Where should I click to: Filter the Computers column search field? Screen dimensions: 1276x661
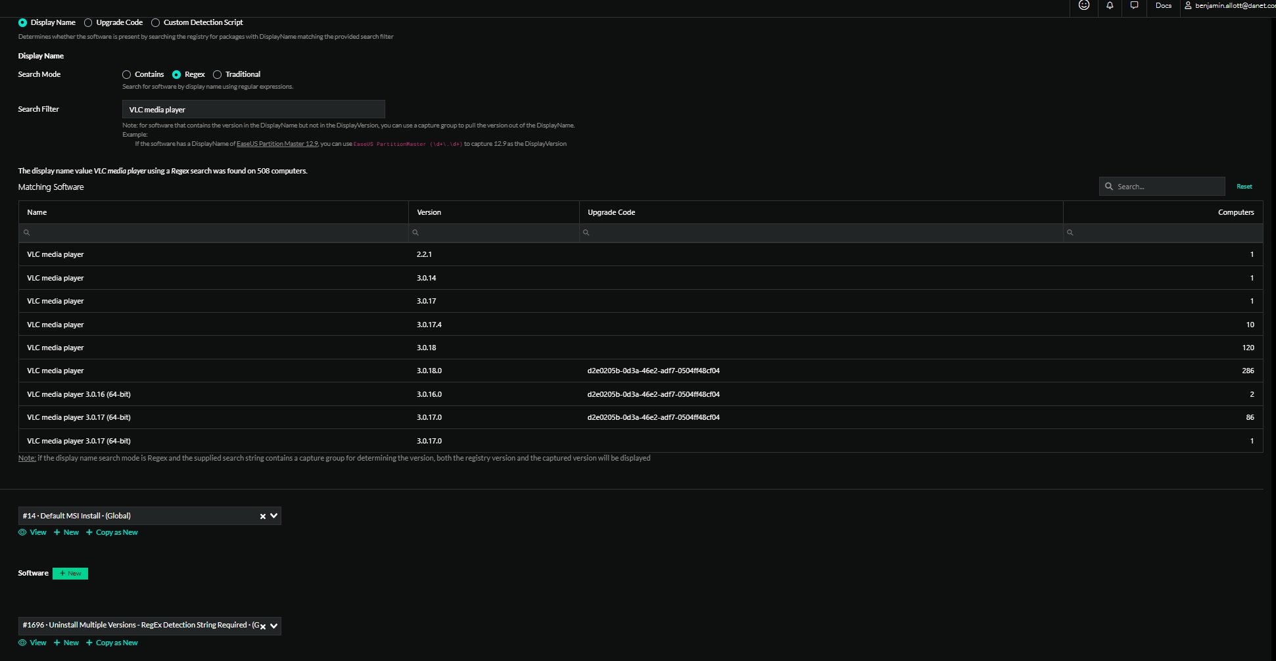1162,233
